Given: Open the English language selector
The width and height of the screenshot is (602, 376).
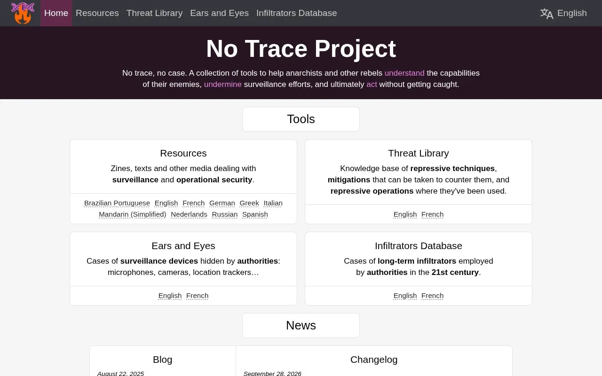Looking at the screenshot, I should (563, 13).
